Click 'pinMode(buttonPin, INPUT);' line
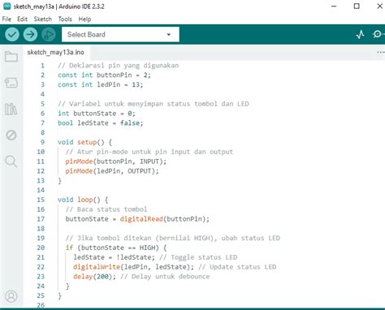385x310 pixels. point(116,161)
